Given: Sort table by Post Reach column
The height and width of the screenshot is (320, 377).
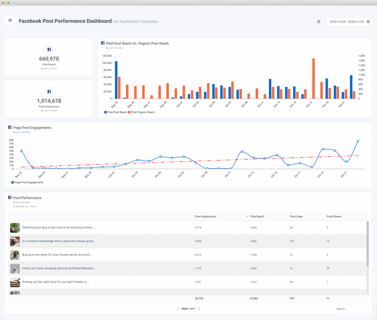Looking at the screenshot, I should point(257,217).
